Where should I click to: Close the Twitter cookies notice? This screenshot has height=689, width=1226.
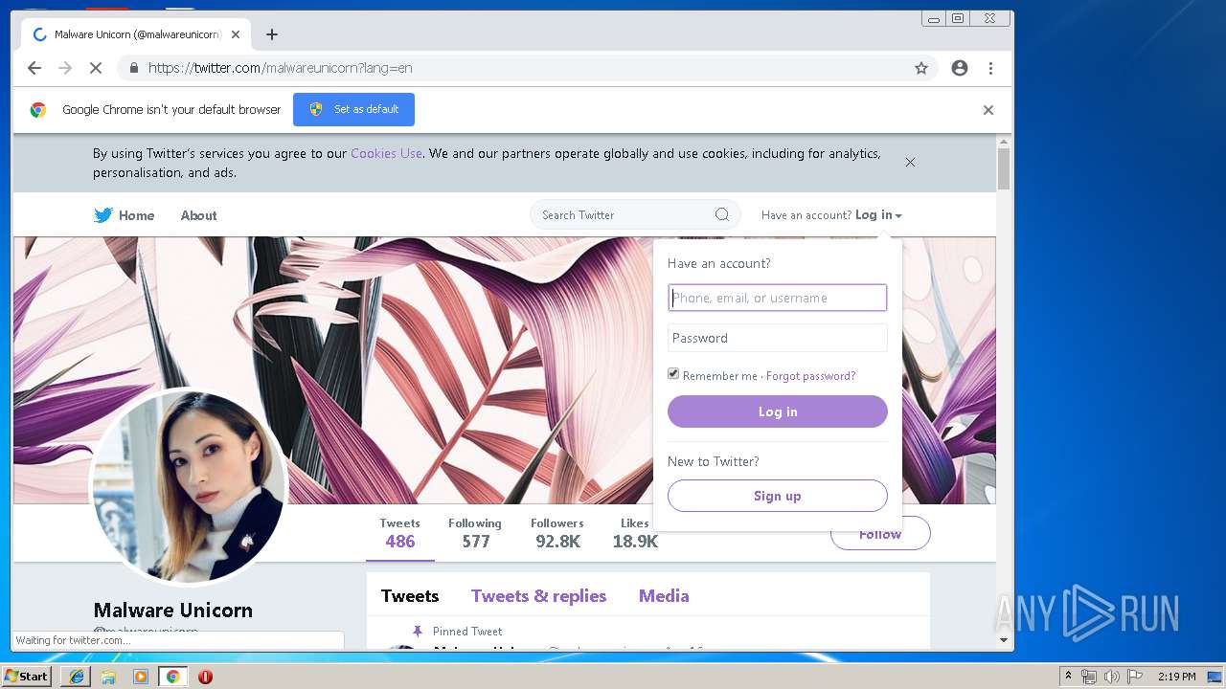(x=910, y=162)
